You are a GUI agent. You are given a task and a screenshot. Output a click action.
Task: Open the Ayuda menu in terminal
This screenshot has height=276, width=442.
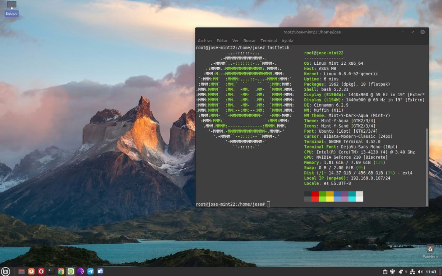coord(288,41)
